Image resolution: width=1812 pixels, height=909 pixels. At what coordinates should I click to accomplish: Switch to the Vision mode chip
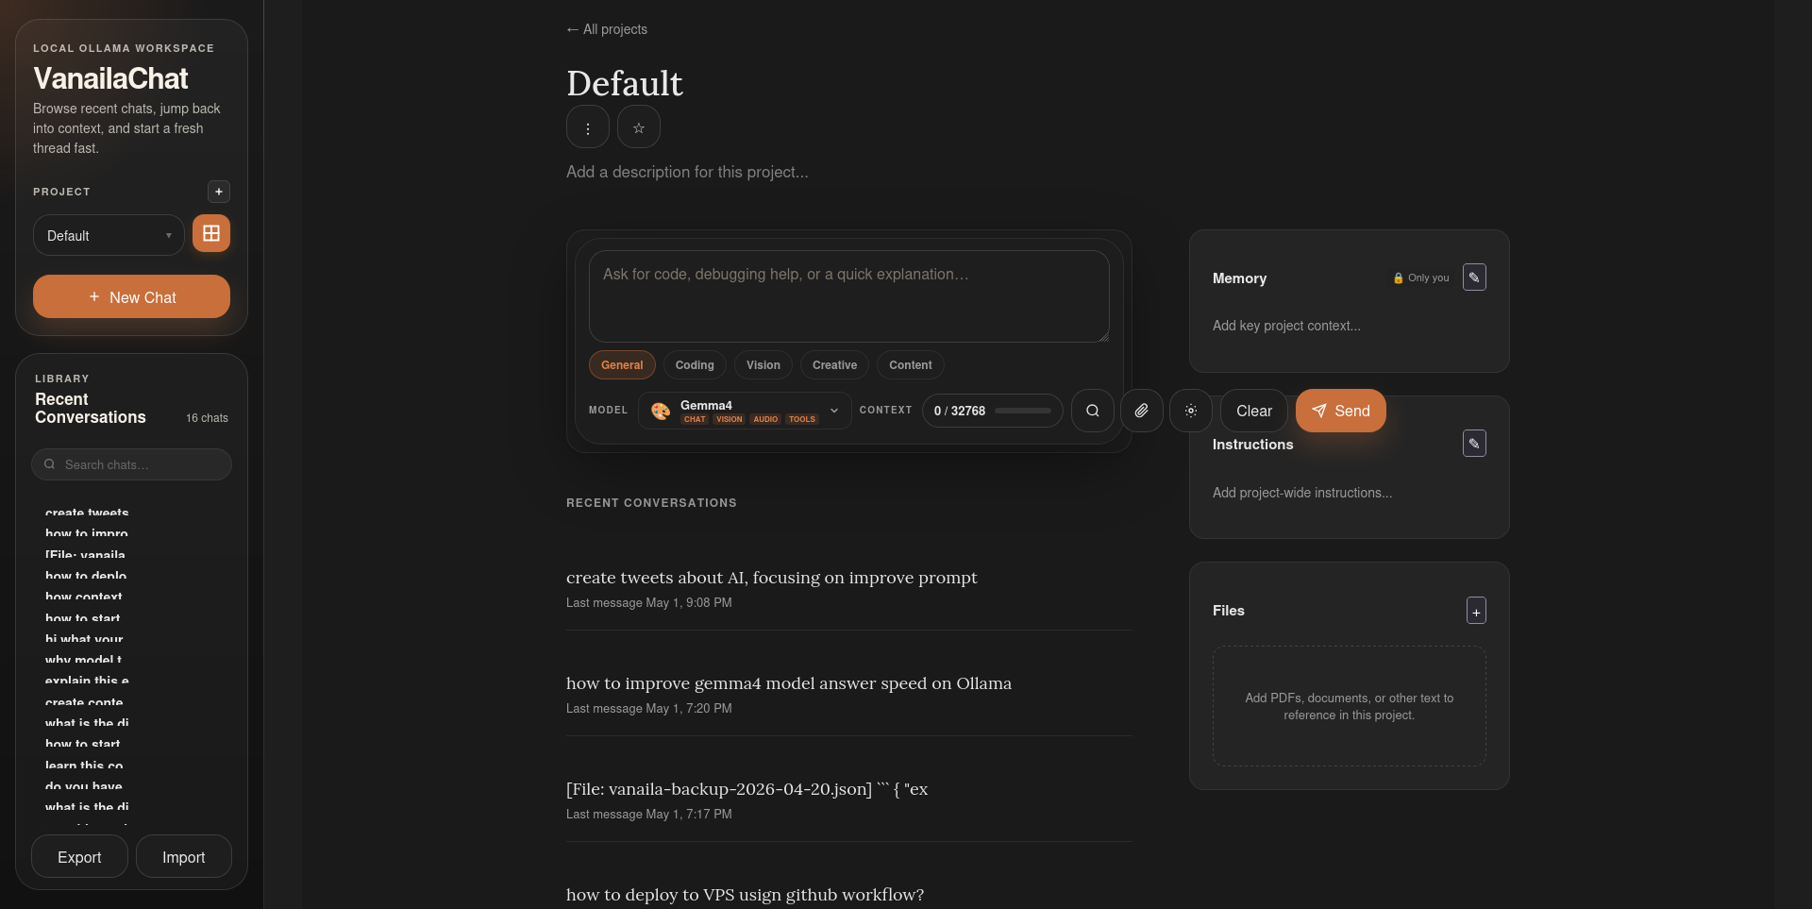[x=763, y=365]
